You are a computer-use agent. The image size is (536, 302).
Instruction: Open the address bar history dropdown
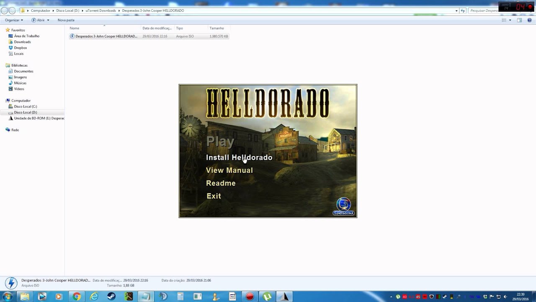(x=456, y=10)
